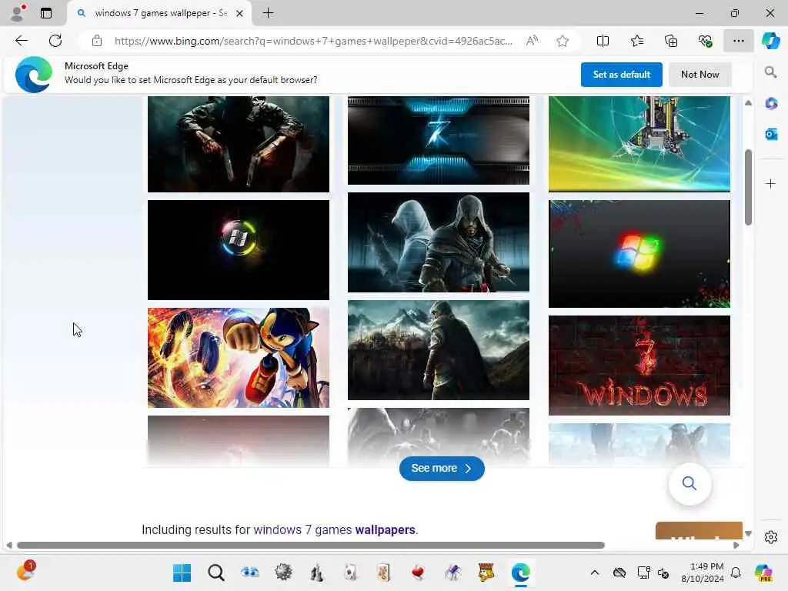788x591 pixels.
Task: Go back to the previous page
Action: click(x=22, y=41)
